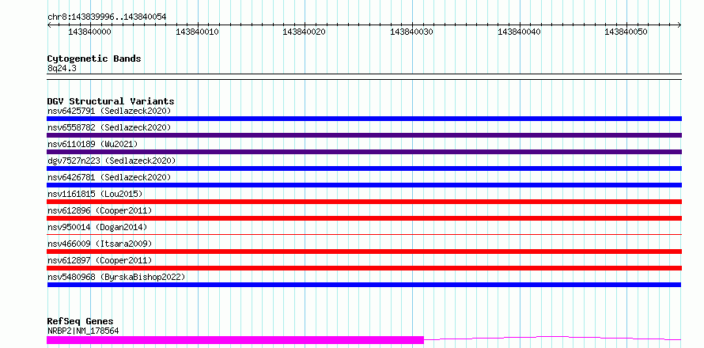Click the blue bar under nsv6425791
This screenshot has width=704, height=348.
pos(364,119)
